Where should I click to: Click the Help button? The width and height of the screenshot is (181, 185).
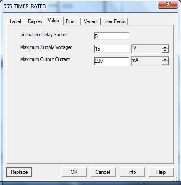coord(161,172)
